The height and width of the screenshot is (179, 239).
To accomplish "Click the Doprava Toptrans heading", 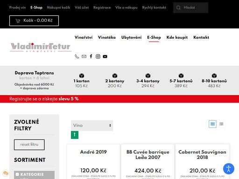I will click(x=34, y=73).
